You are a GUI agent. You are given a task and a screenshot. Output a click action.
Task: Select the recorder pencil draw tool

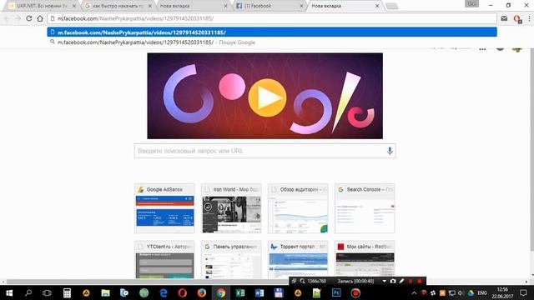click(x=401, y=282)
